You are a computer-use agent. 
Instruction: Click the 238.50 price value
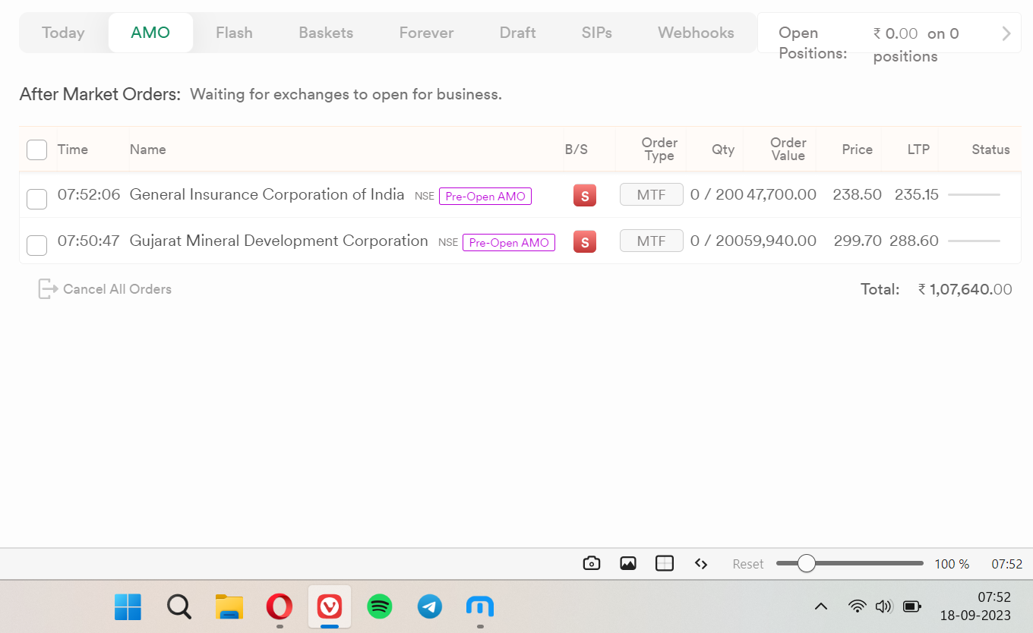click(857, 194)
